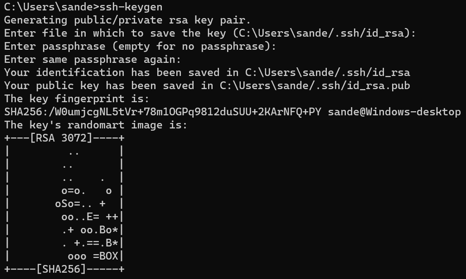This screenshot has width=466, height=279.
Task: Click the 'Enter file in which to save' prompt
Action: click(210, 33)
